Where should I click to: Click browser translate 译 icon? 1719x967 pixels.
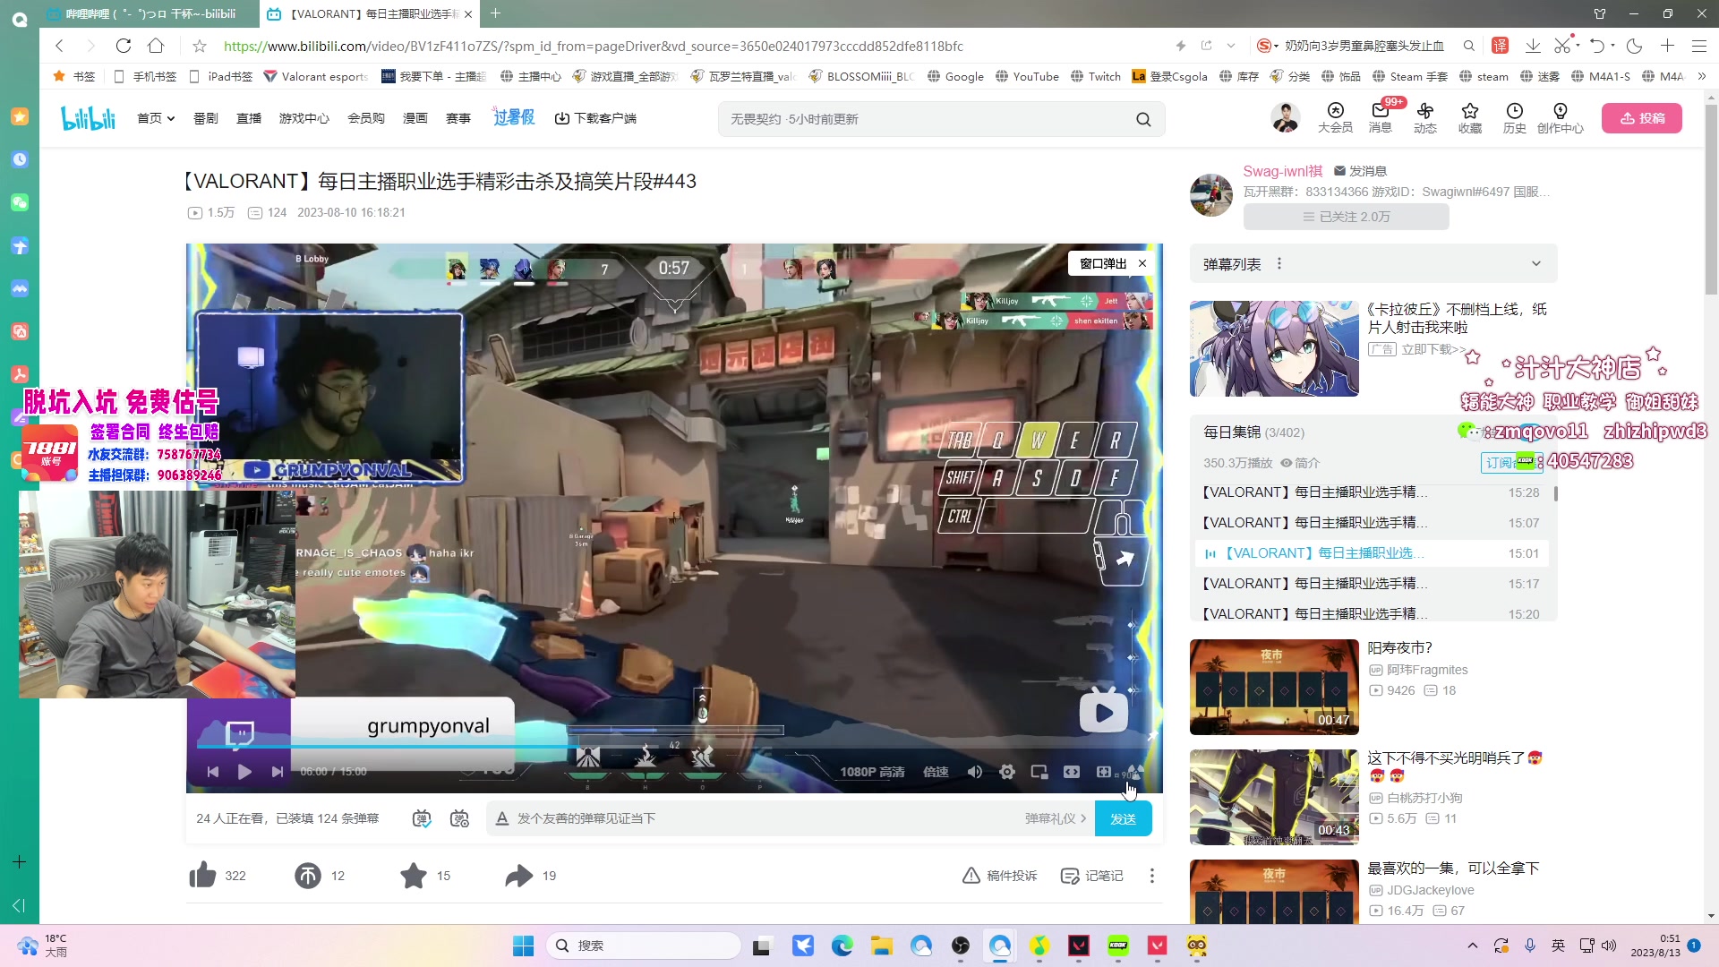pyautogui.click(x=1500, y=46)
